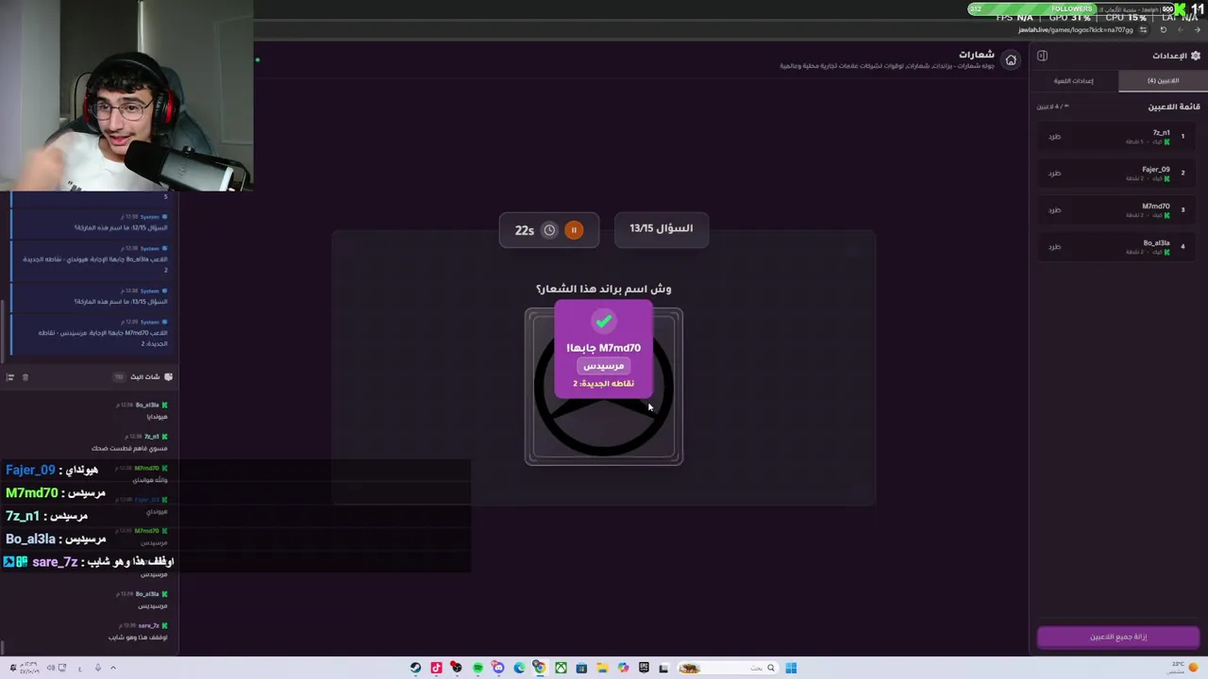Screen dimensions: 1208x679
Task: Click player name M7md70 in players list
Action: (1156, 207)
